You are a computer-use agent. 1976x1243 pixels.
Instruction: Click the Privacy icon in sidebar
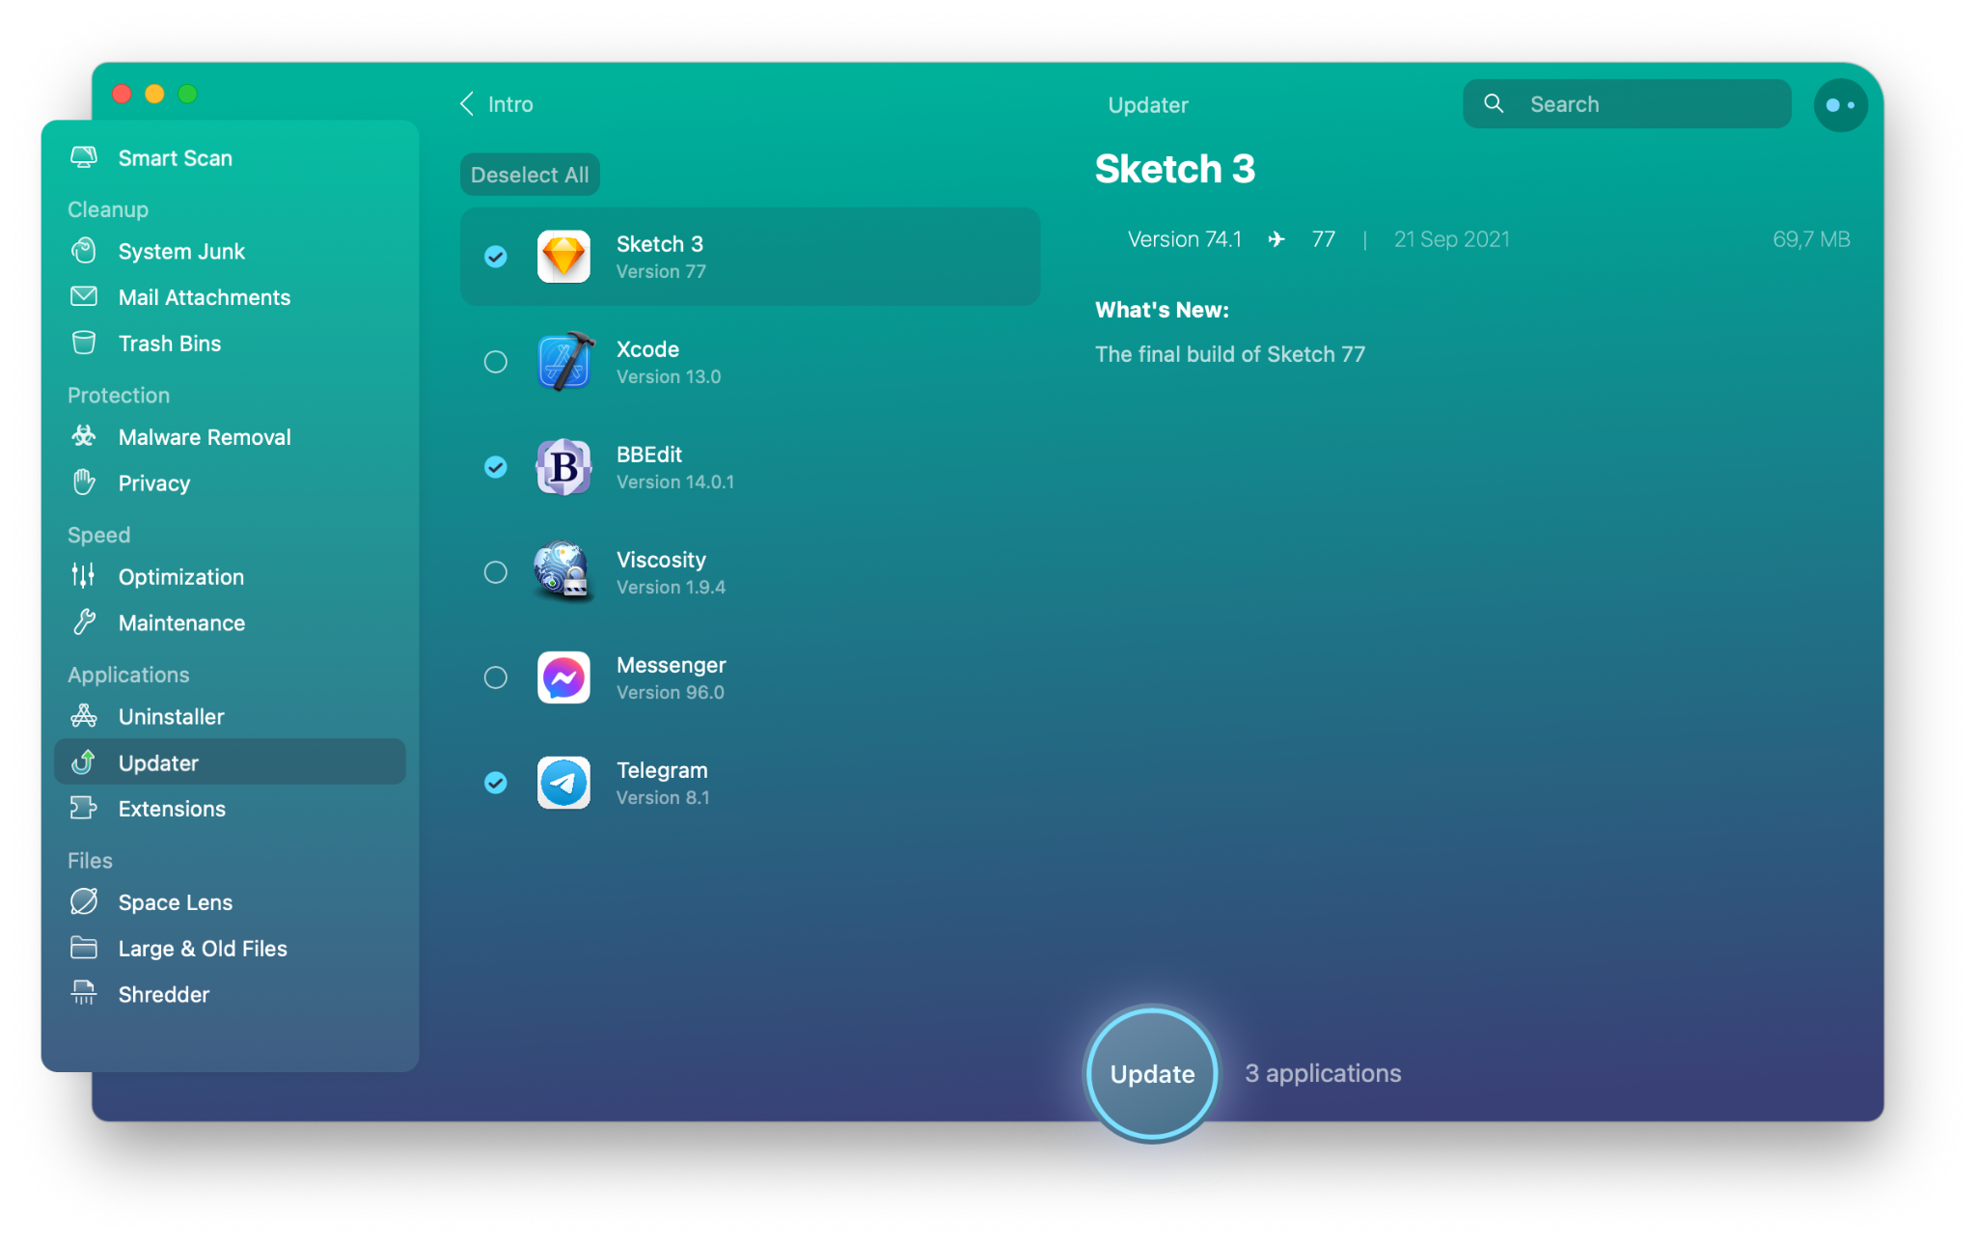click(x=86, y=483)
